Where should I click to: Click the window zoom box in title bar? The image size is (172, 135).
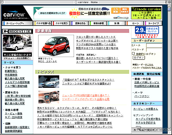pos(166,2)
